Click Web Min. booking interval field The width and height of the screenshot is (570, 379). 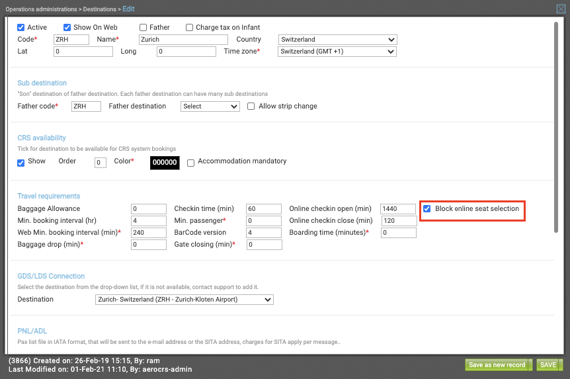(149, 232)
